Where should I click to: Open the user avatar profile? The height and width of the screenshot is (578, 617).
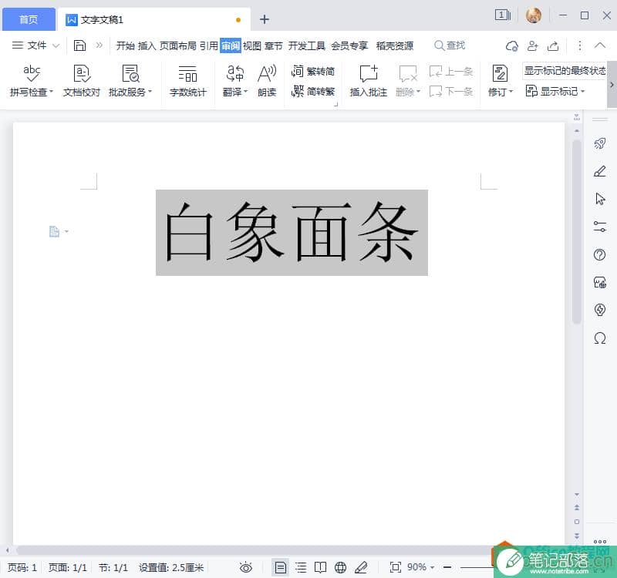point(533,15)
